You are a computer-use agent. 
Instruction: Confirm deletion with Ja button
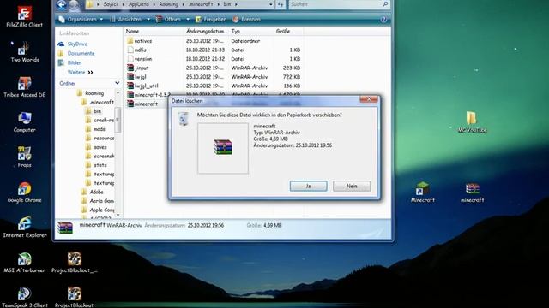tap(309, 186)
